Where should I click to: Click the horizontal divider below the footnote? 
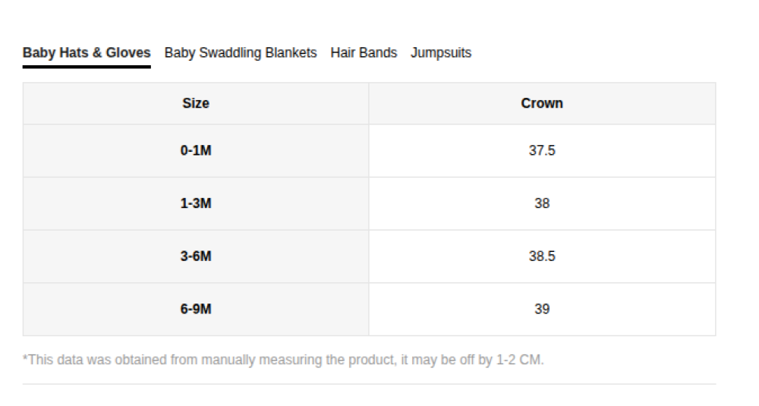click(x=369, y=384)
